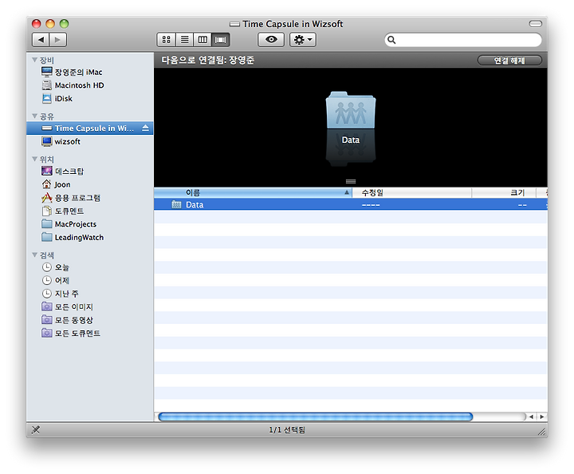Screen dimensions: 574x474
Task: Click the status bar pencil icon
Action: pos(36,429)
